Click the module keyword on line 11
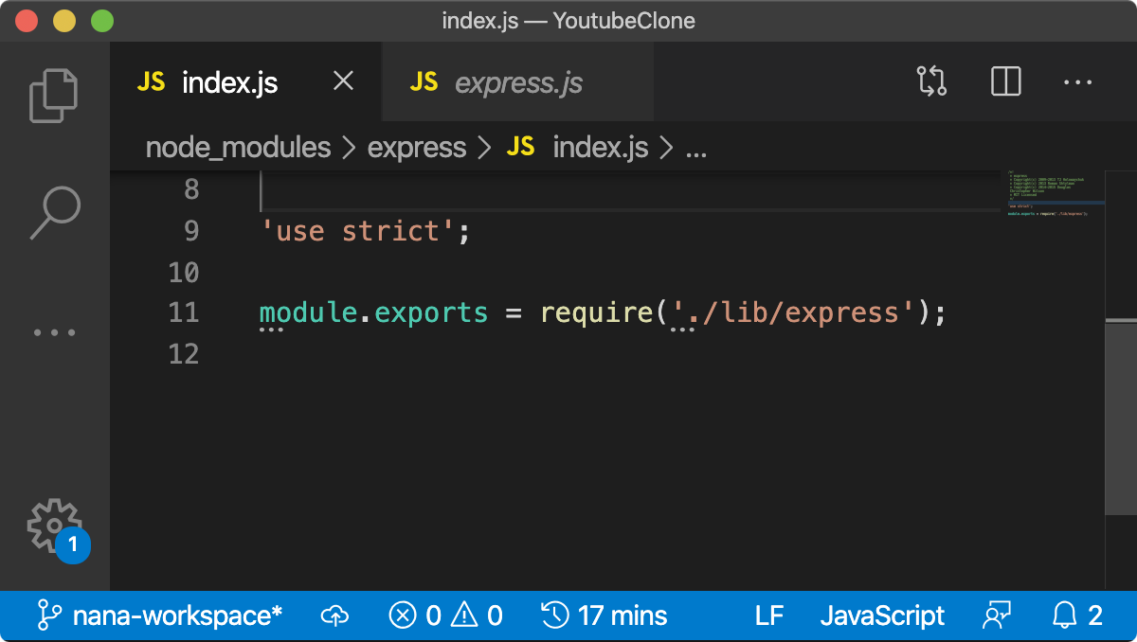The height and width of the screenshot is (642, 1137). [x=309, y=312]
